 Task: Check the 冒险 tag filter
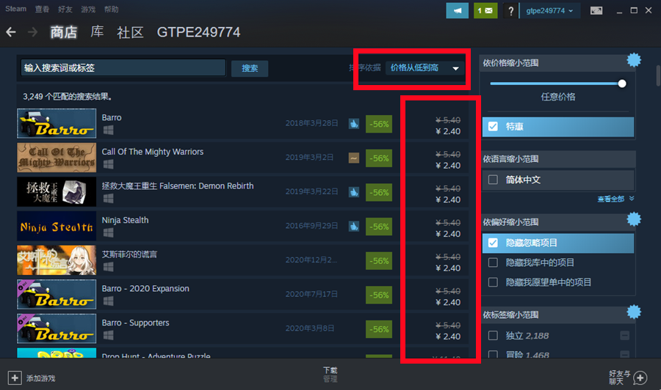[493, 355]
